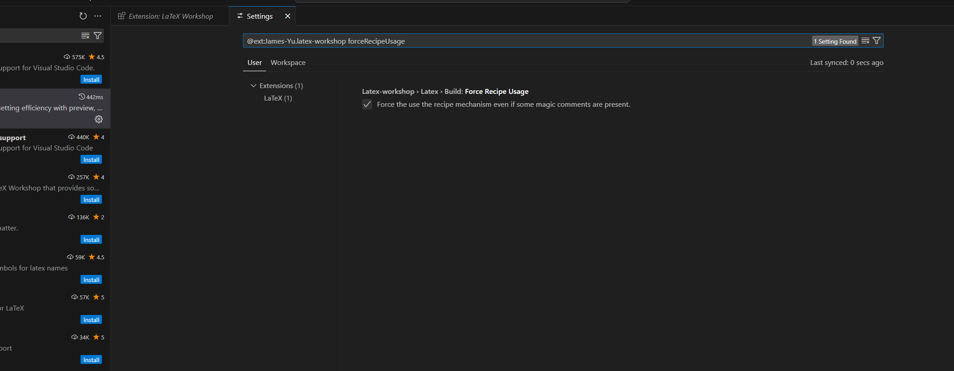Click the setting description about magic comments
This screenshot has width=954, height=371.
(x=503, y=105)
